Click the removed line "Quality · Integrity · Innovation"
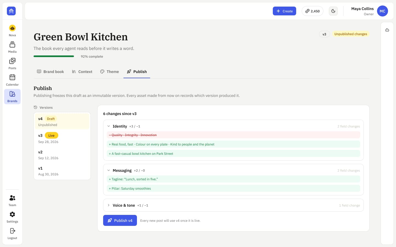Viewport: 396px width, 247px height. click(x=233, y=135)
